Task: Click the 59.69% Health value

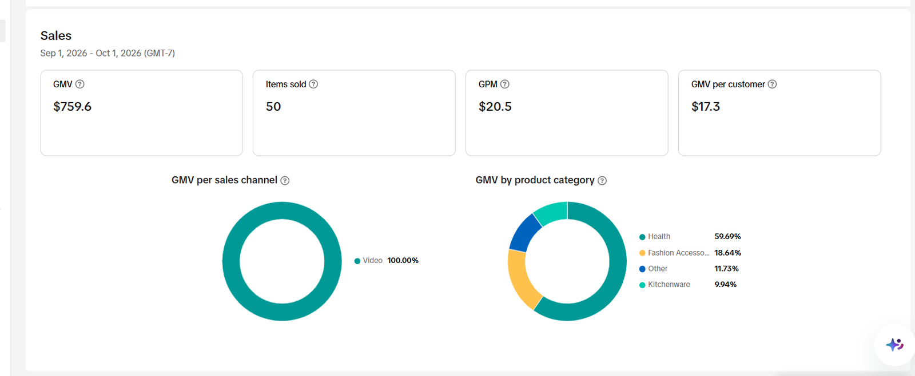Action: [x=727, y=236]
